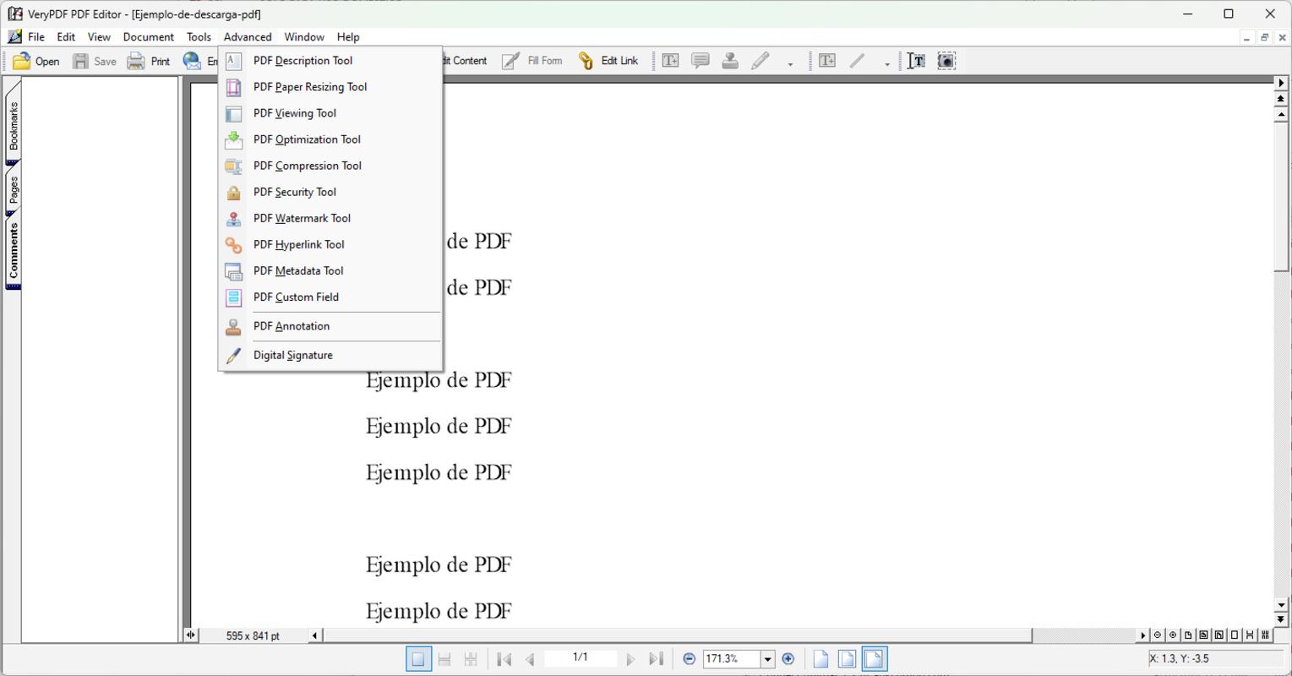Click Continuous page layout icon
Image resolution: width=1292 pixels, height=676 pixels.
click(444, 659)
